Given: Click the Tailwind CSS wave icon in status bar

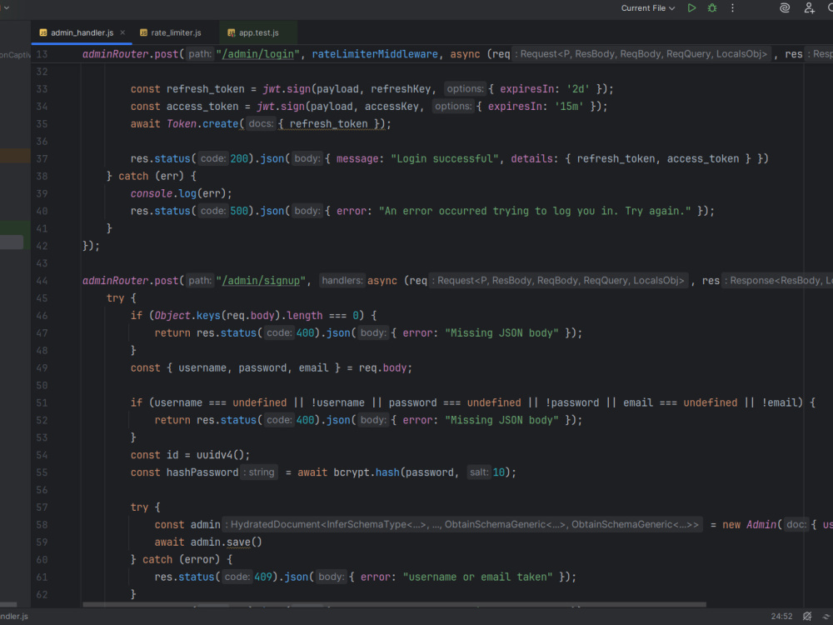Looking at the screenshot, I should [827, 617].
